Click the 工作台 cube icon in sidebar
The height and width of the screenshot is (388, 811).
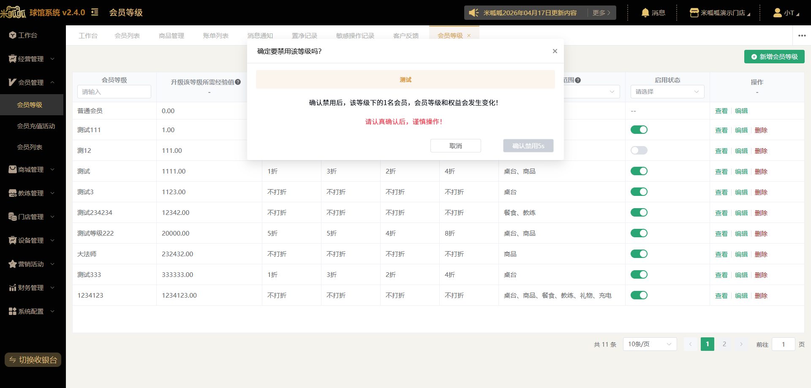(x=13, y=35)
